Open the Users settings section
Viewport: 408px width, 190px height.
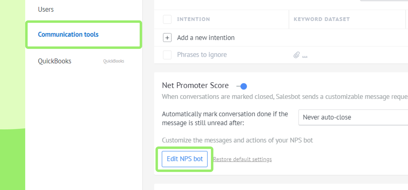[x=46, y=10]
